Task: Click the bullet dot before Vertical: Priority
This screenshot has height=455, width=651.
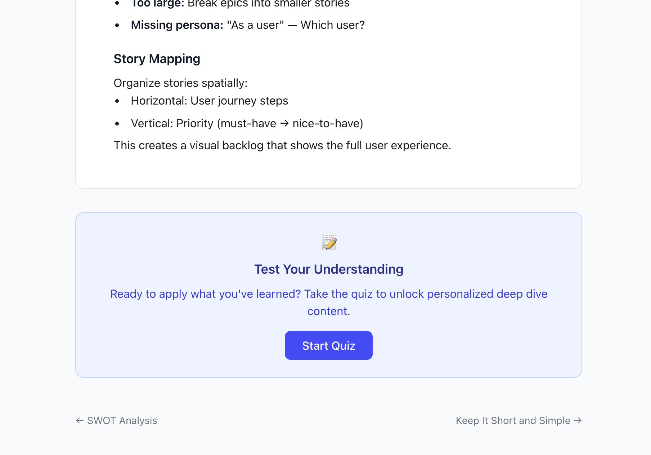Action: pyautogui.click(x=117, y=124)
